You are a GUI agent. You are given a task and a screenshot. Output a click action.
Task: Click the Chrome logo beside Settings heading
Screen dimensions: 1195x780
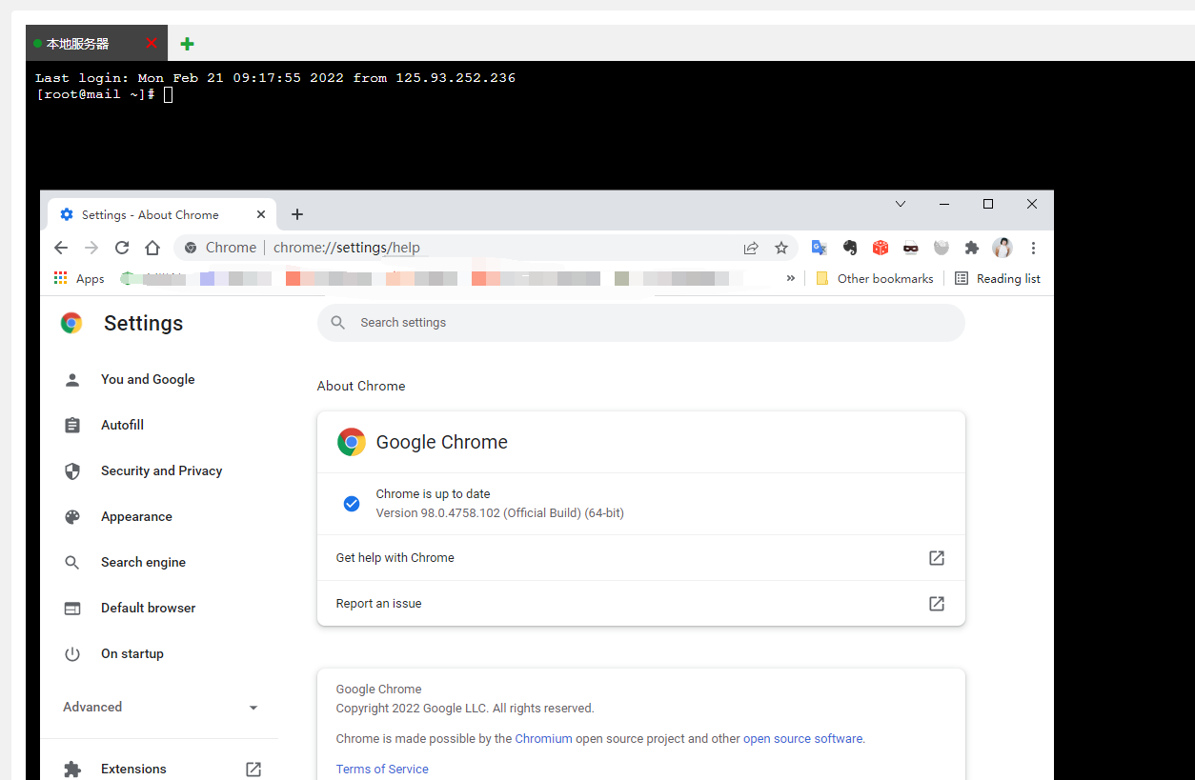pos(71,323)
